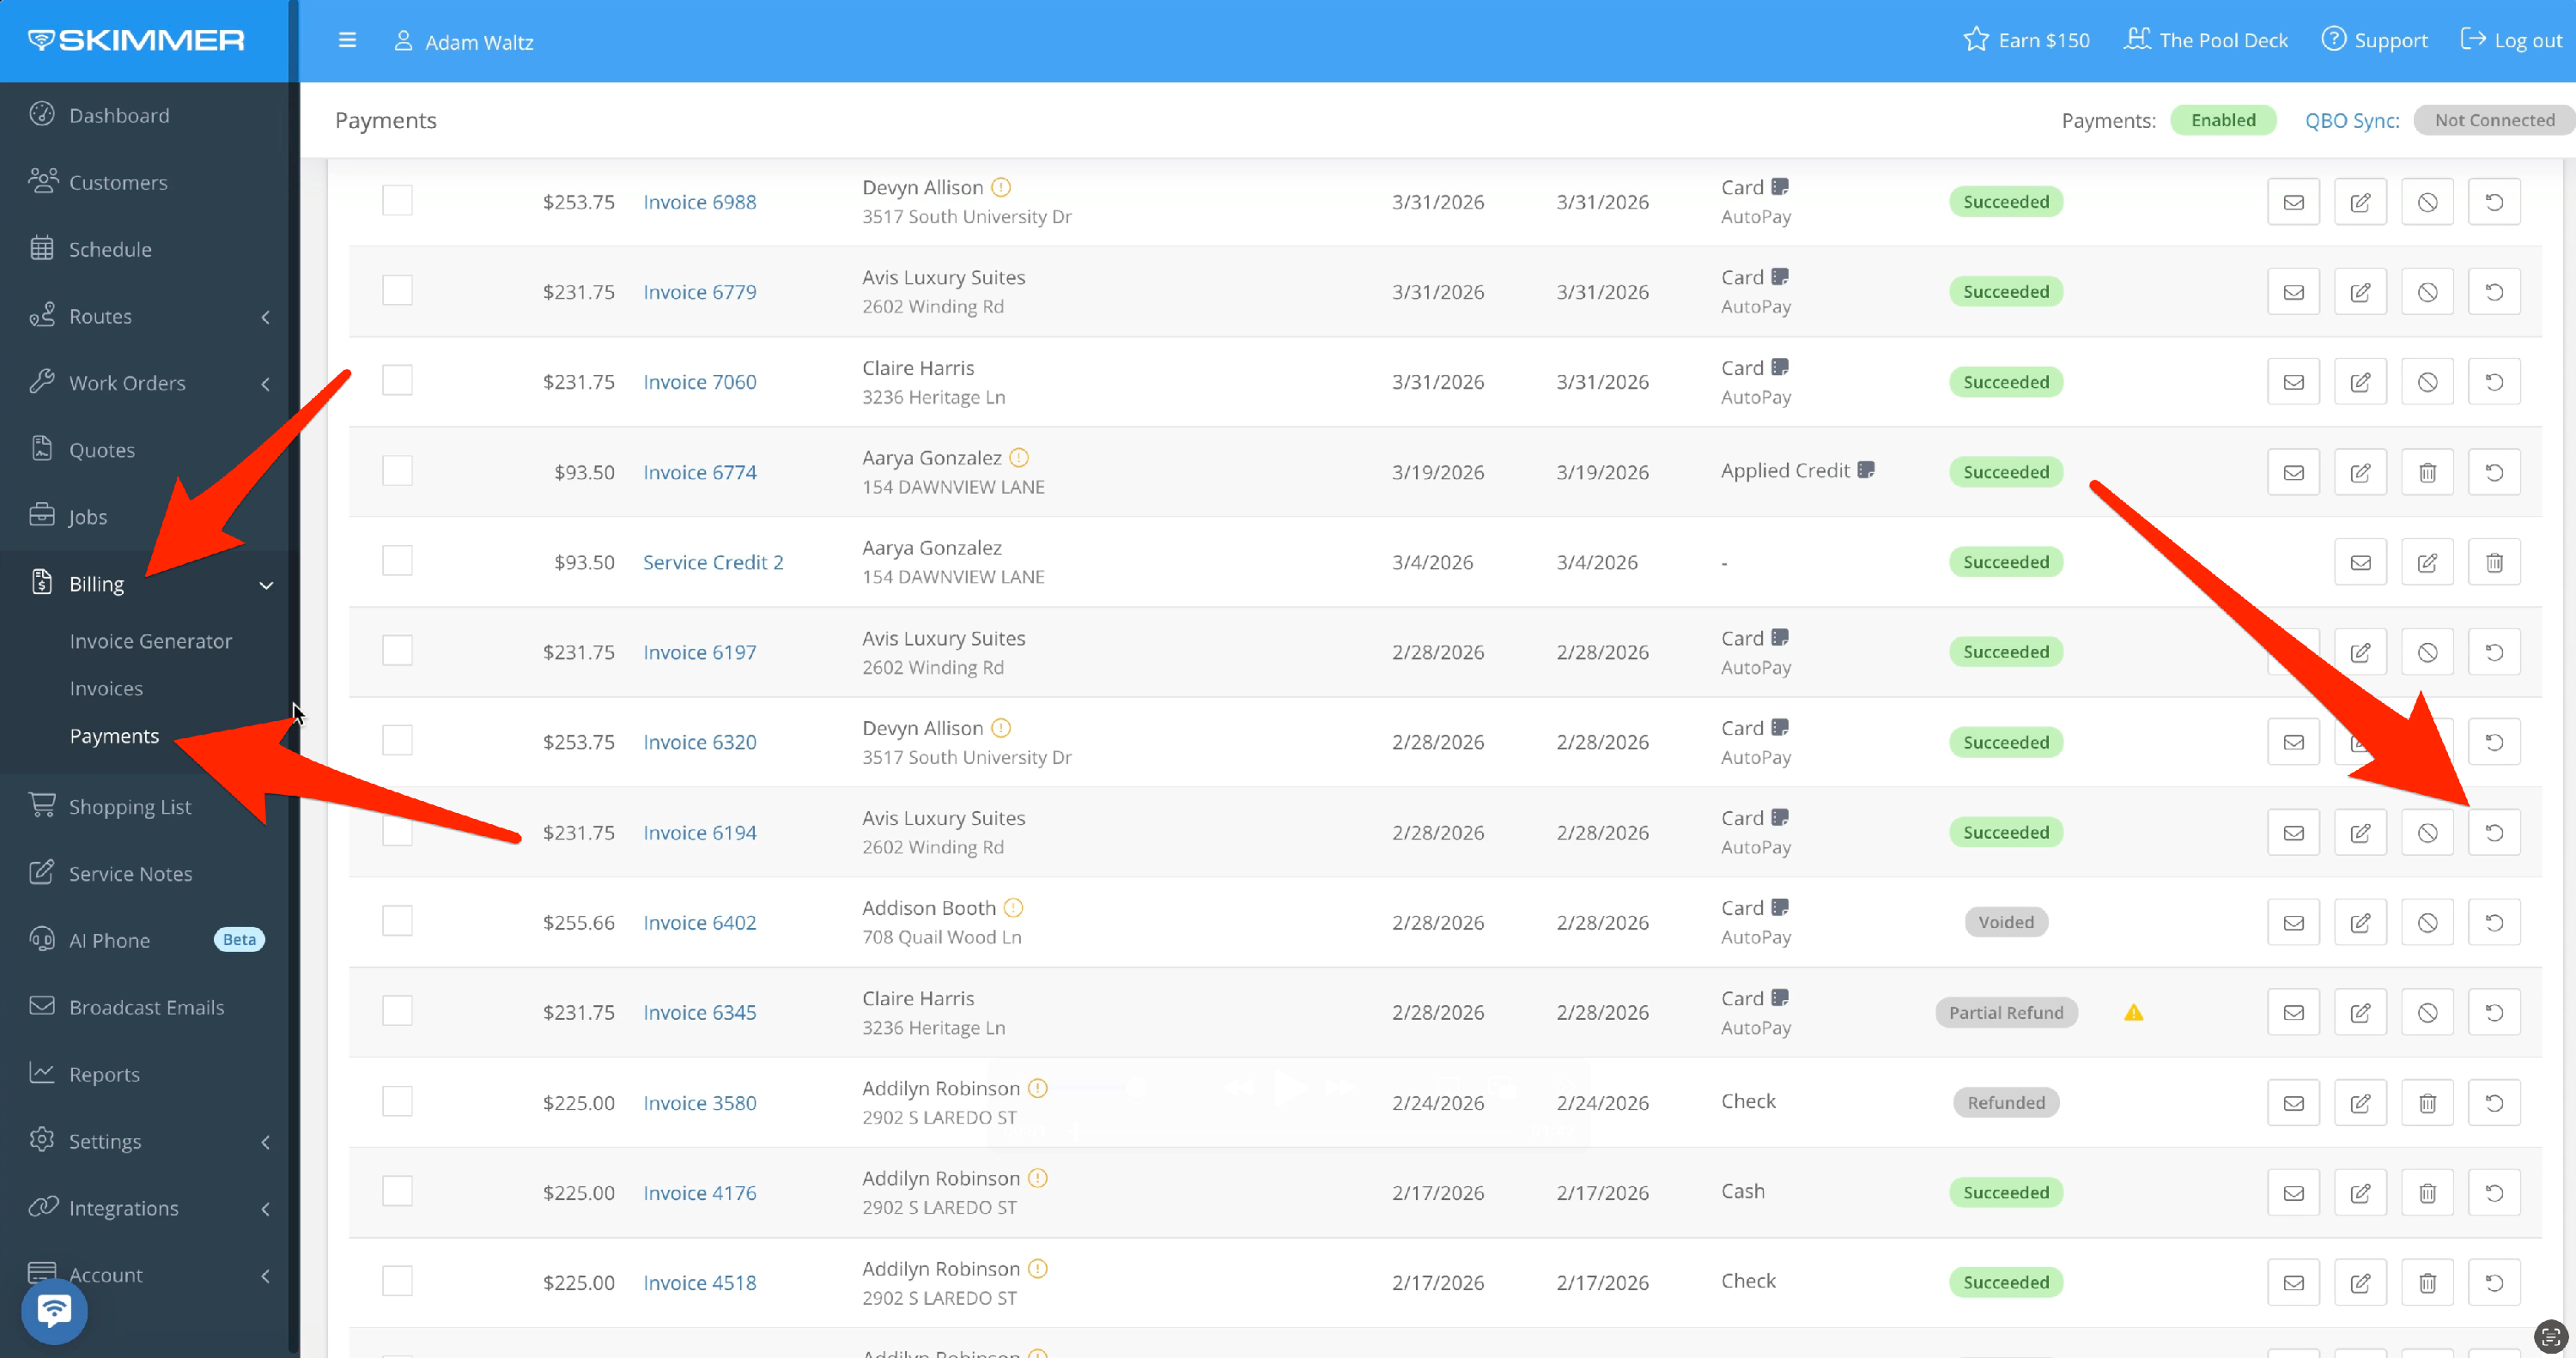Check the box for Invoice 6988 row
Screen dimensions: 2576x1358
pyautogui.click(x=397, y=201)
